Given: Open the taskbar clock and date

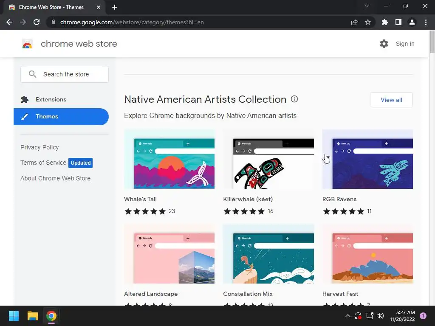Looking at the screenshot, I should tap(402, 316).
